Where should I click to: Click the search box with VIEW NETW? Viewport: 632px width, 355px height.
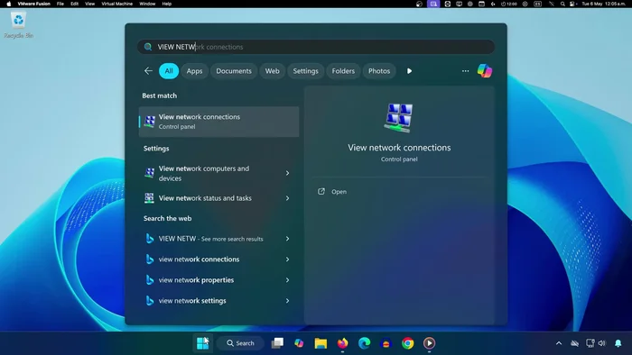click(316, 47)
